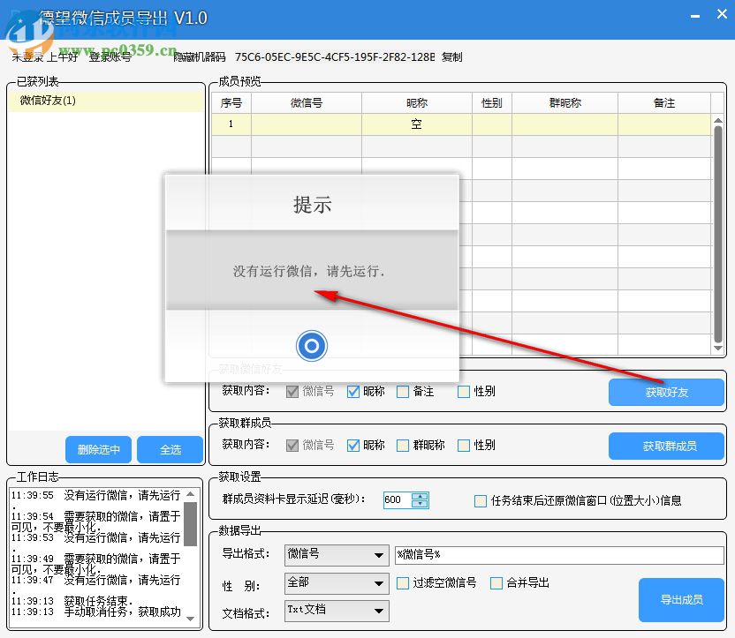The width and height of the screenshot is (735, 638).
Task: Select row 1 in the 成员预览 table
Action: [461, 124]
